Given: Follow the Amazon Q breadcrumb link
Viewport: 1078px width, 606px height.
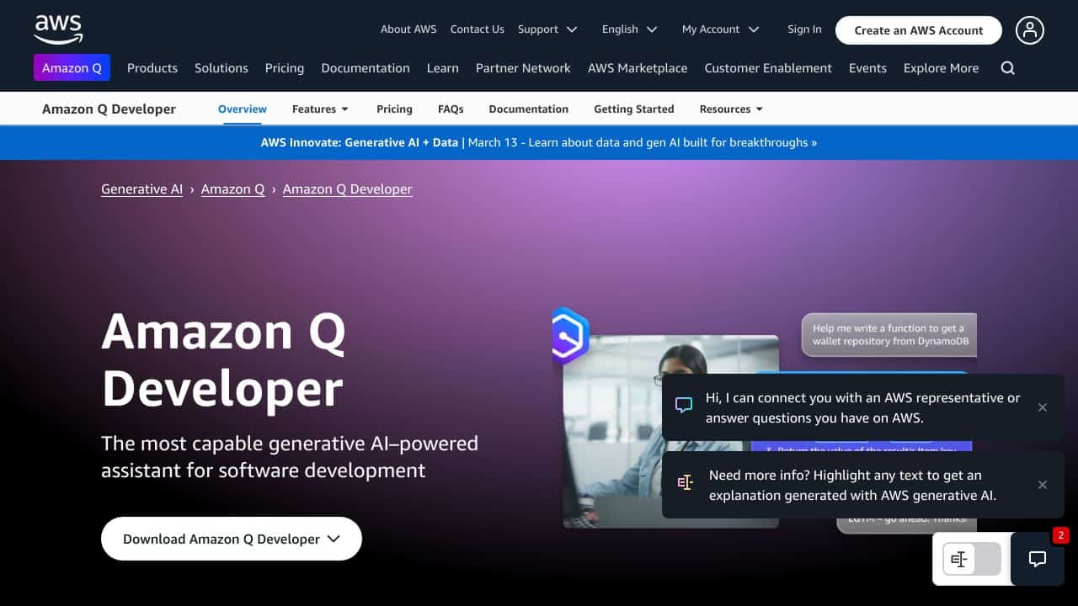Looking at the screenshot, I should (x=232, y=189).
